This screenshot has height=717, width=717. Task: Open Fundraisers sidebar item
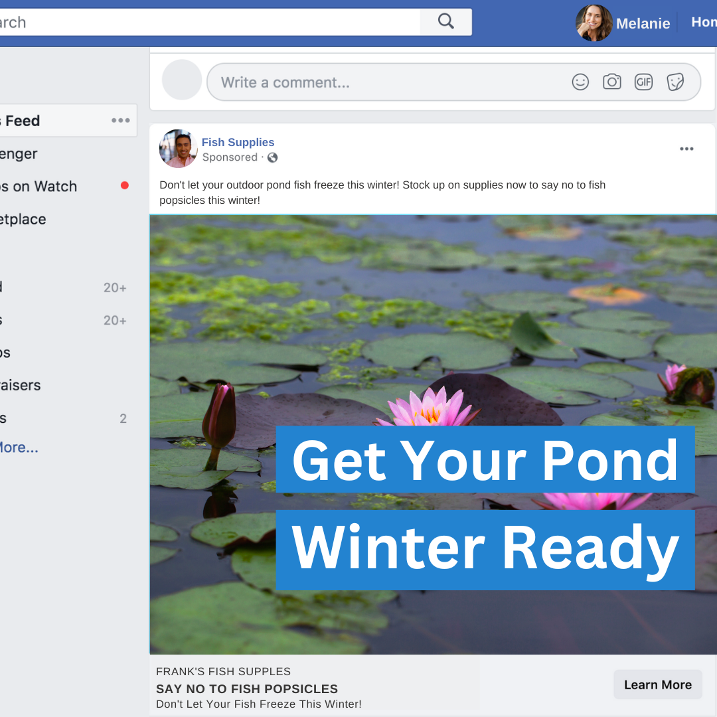pyautogui.click(x=20, y=386)
